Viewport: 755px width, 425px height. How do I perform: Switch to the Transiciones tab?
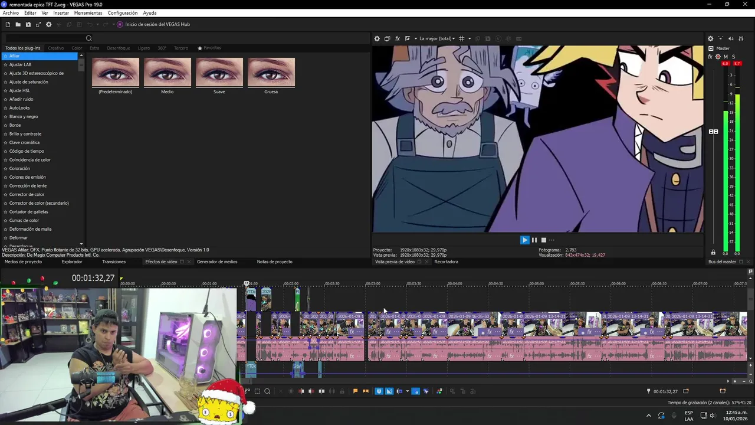114,261
